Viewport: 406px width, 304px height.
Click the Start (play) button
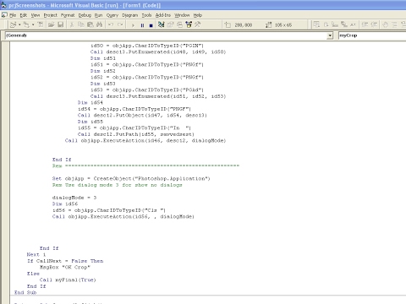click(133, 25)
